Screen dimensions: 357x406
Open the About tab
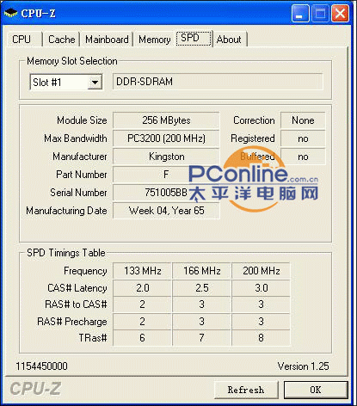[230, 40]
